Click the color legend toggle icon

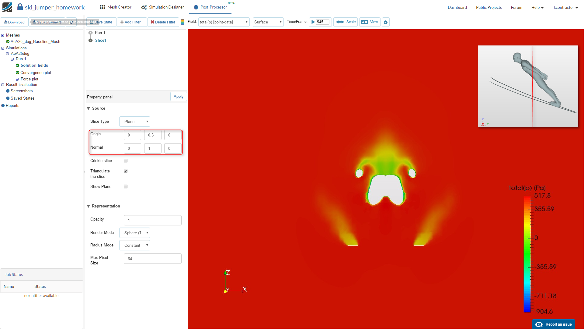pos(182,22)
